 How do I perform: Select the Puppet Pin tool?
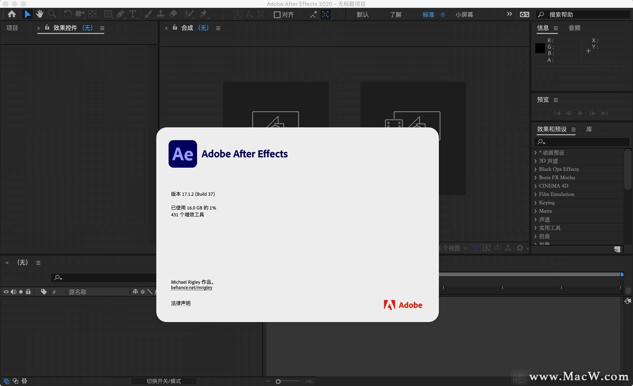(x=204, y=14)
